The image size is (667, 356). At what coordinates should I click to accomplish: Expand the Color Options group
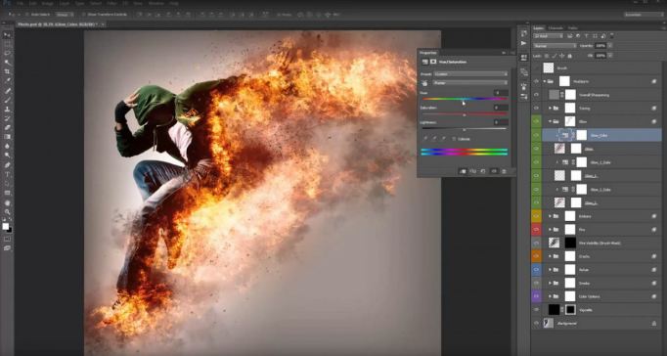(550, 296)
